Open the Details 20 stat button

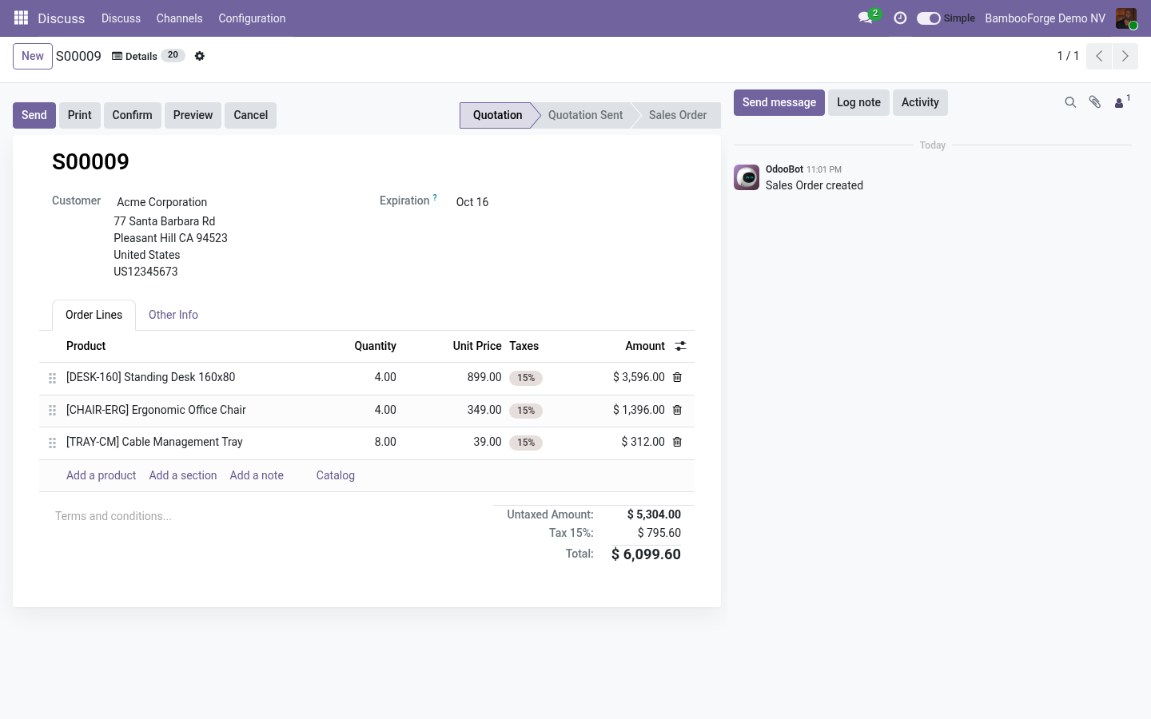[149, 56]
